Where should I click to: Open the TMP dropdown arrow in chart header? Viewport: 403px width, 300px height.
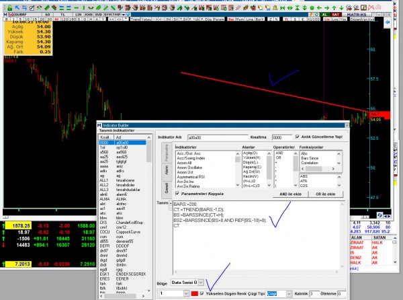(x=124, y=15)
